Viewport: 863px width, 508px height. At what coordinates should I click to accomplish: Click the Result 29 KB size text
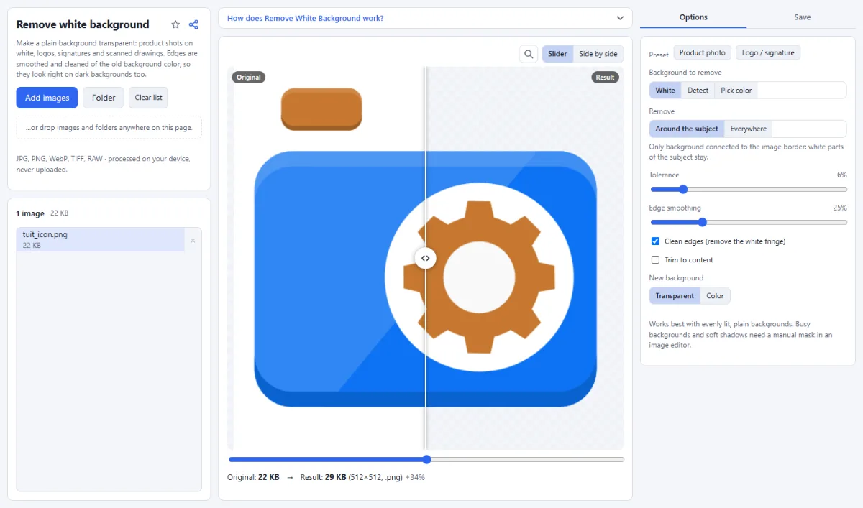[x=323, y=477]
